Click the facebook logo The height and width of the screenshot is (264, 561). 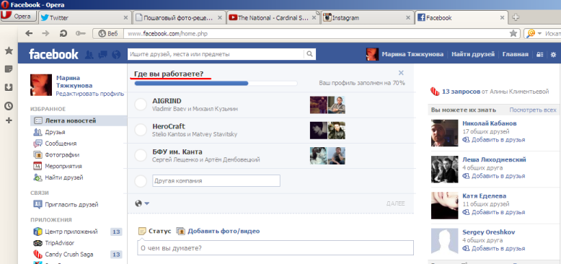[53, 54]
